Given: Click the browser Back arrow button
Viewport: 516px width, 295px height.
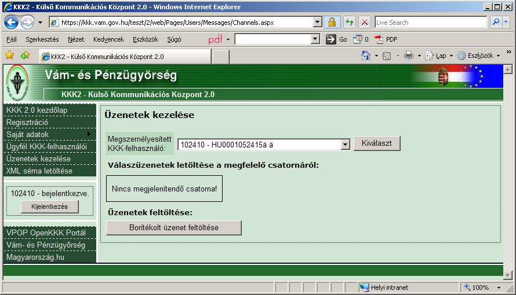Looking at the screenshot, I should click(12, 23).
